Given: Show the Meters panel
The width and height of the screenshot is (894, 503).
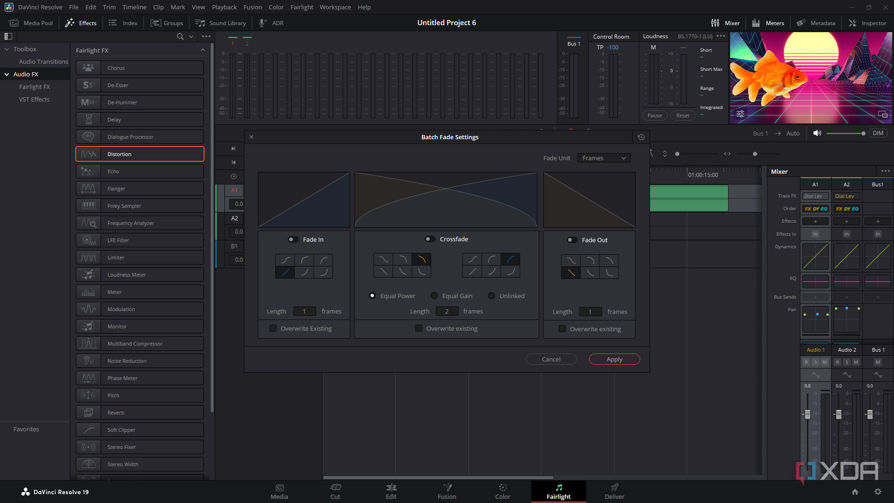Looking at the screenshot, I should [768, 23].
